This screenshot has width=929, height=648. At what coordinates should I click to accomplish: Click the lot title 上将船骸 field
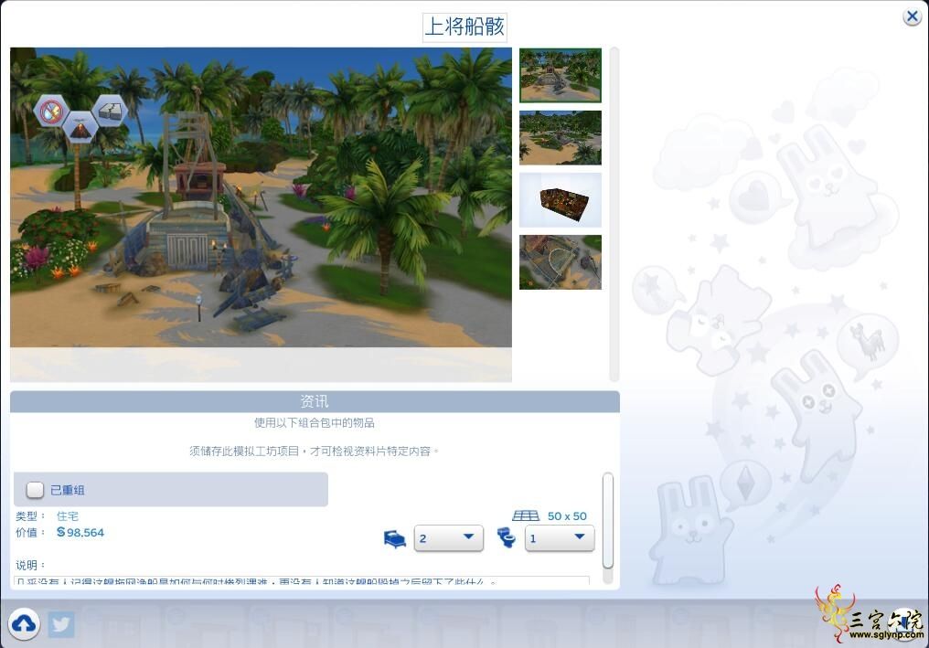(x=465, y=27)
